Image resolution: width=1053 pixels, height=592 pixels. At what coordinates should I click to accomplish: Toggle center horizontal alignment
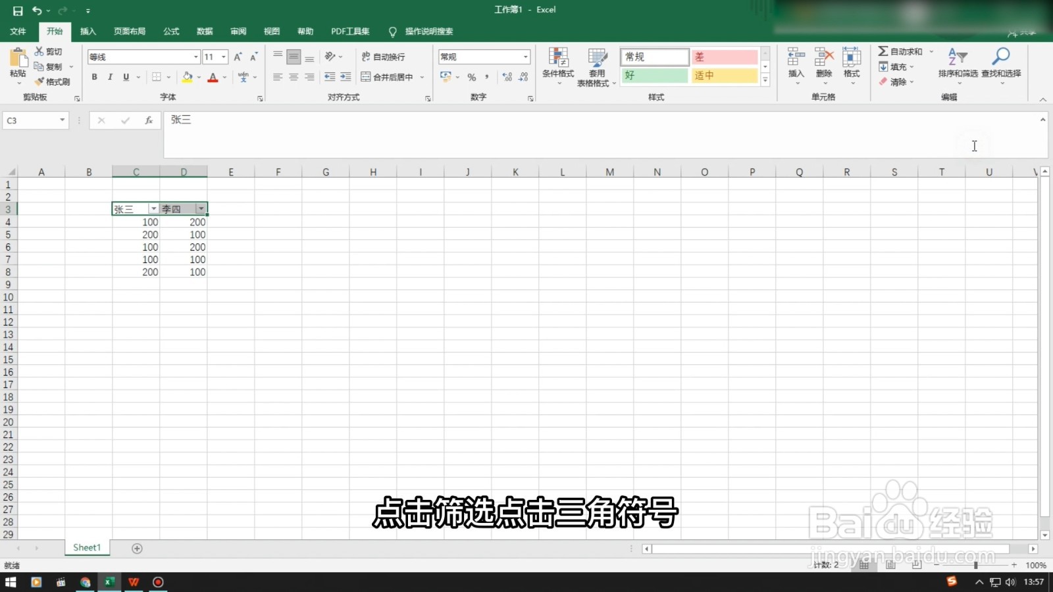294,77
